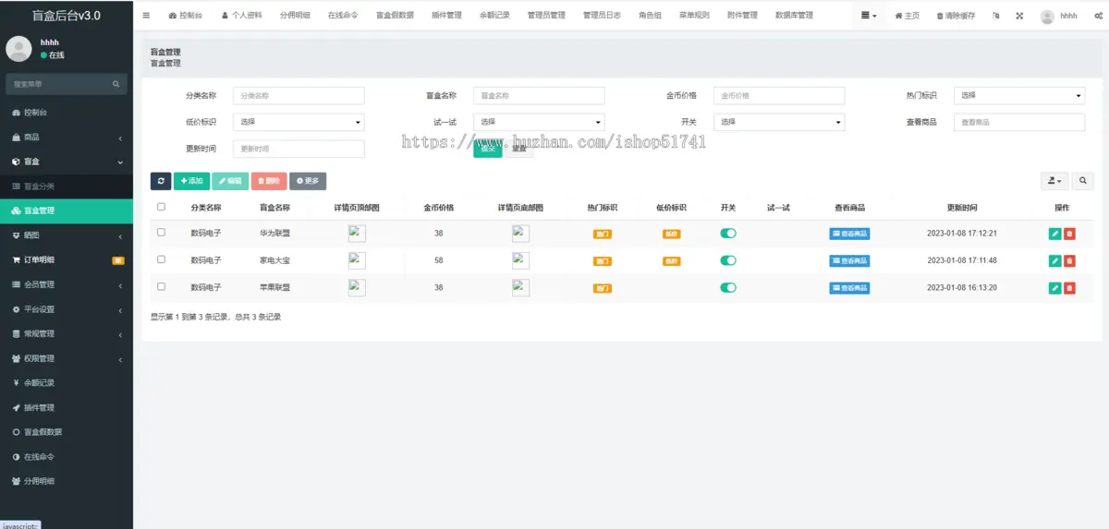Click the sidebar user avatar picture
Viewport: 1109px width, 529px height.
pos(18,48)
